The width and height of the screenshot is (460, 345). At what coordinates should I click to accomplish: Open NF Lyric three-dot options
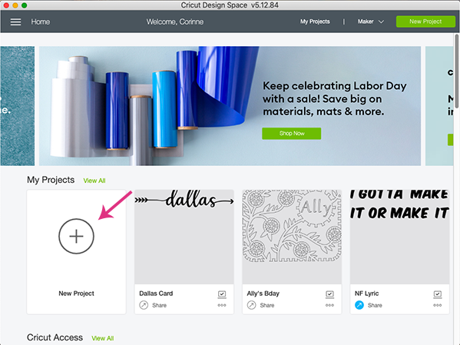(438, 305)
